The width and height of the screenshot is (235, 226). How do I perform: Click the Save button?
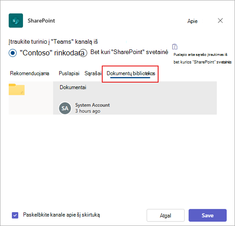tap(207, 215)
